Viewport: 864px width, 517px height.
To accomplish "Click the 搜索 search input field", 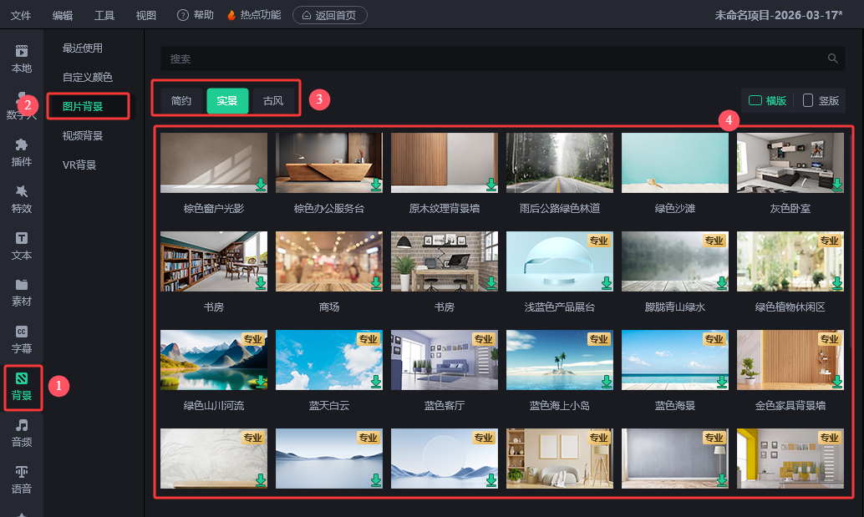I will click(493, 58).
